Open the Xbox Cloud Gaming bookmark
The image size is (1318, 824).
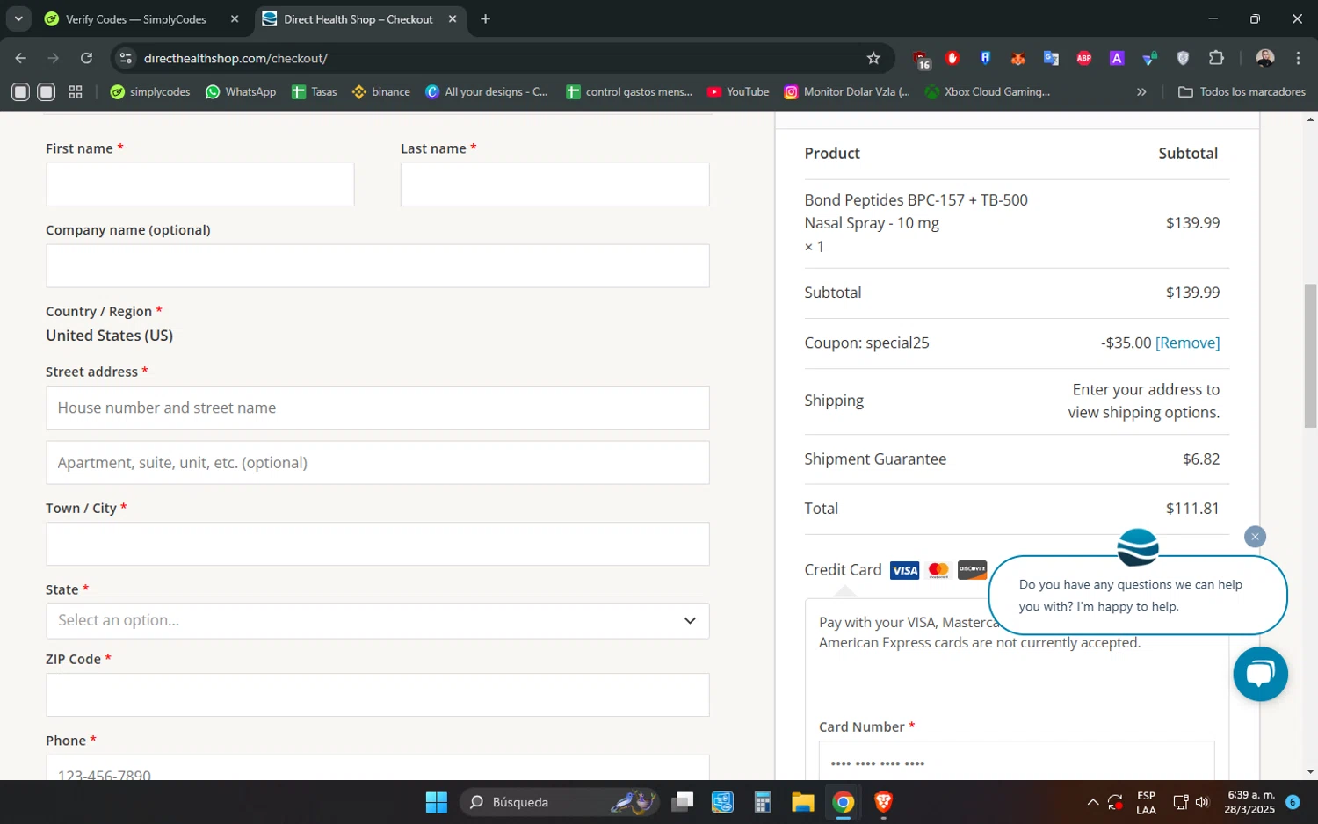coord(988,91)
